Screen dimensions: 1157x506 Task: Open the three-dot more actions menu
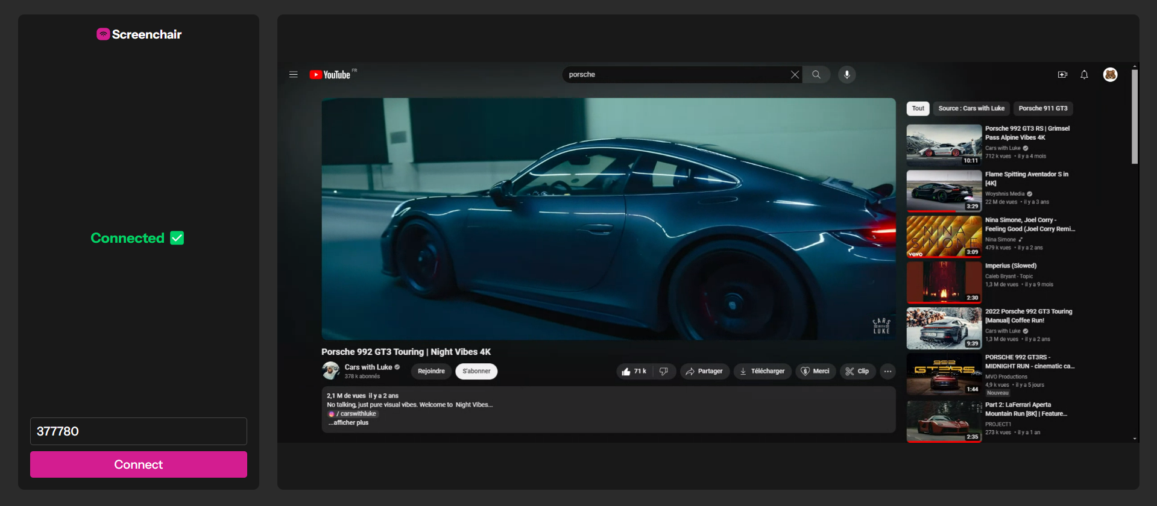point(887,372)
